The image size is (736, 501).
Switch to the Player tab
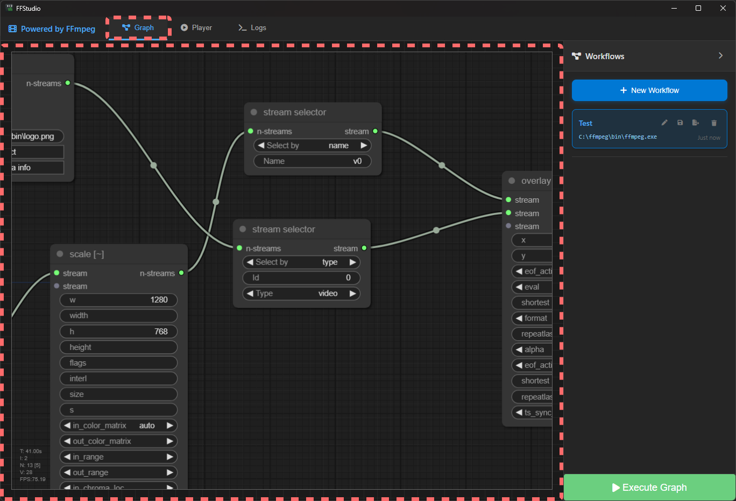(196, 27)
